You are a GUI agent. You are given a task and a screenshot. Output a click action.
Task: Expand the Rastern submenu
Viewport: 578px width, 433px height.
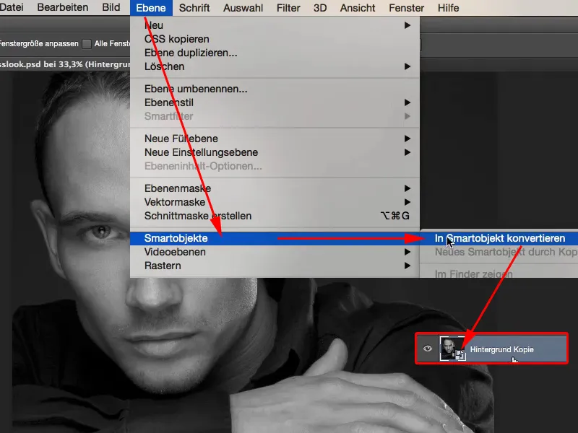[275, 266]
